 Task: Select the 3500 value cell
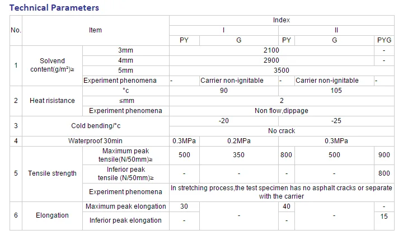(x=282, y=70)
